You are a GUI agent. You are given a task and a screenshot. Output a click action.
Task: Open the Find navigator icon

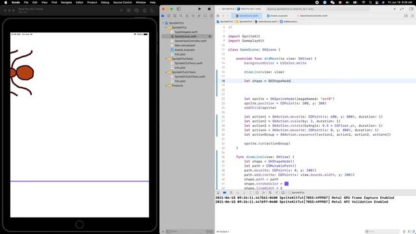point(181,16)
